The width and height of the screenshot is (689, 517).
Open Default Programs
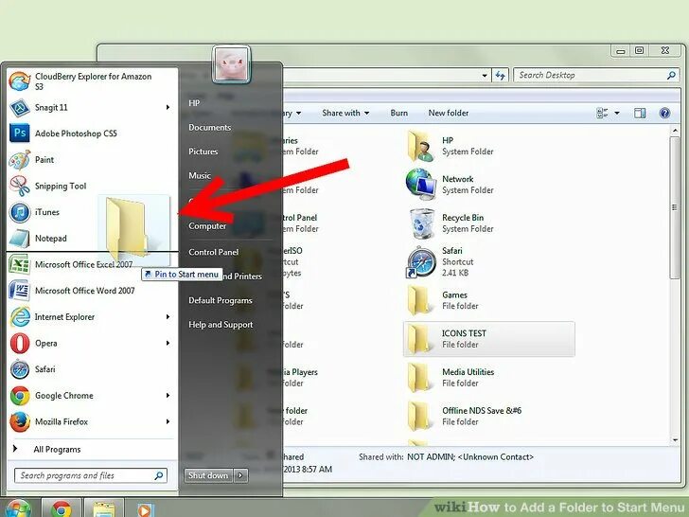point(221,301)
